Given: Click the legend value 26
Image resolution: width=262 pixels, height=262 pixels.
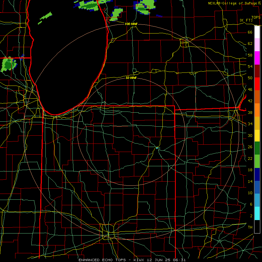Looking at the screenshot, I should 250,147.
